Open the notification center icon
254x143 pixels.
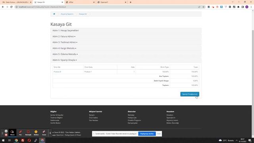pyautogui.click(x=250, y=140)
